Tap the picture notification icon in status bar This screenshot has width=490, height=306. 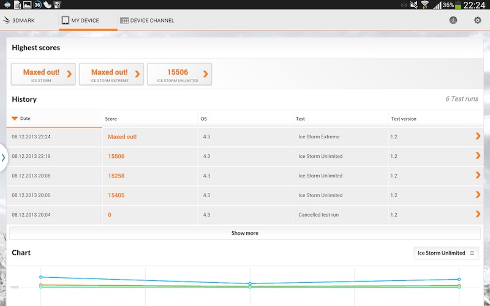pos(27,5)
